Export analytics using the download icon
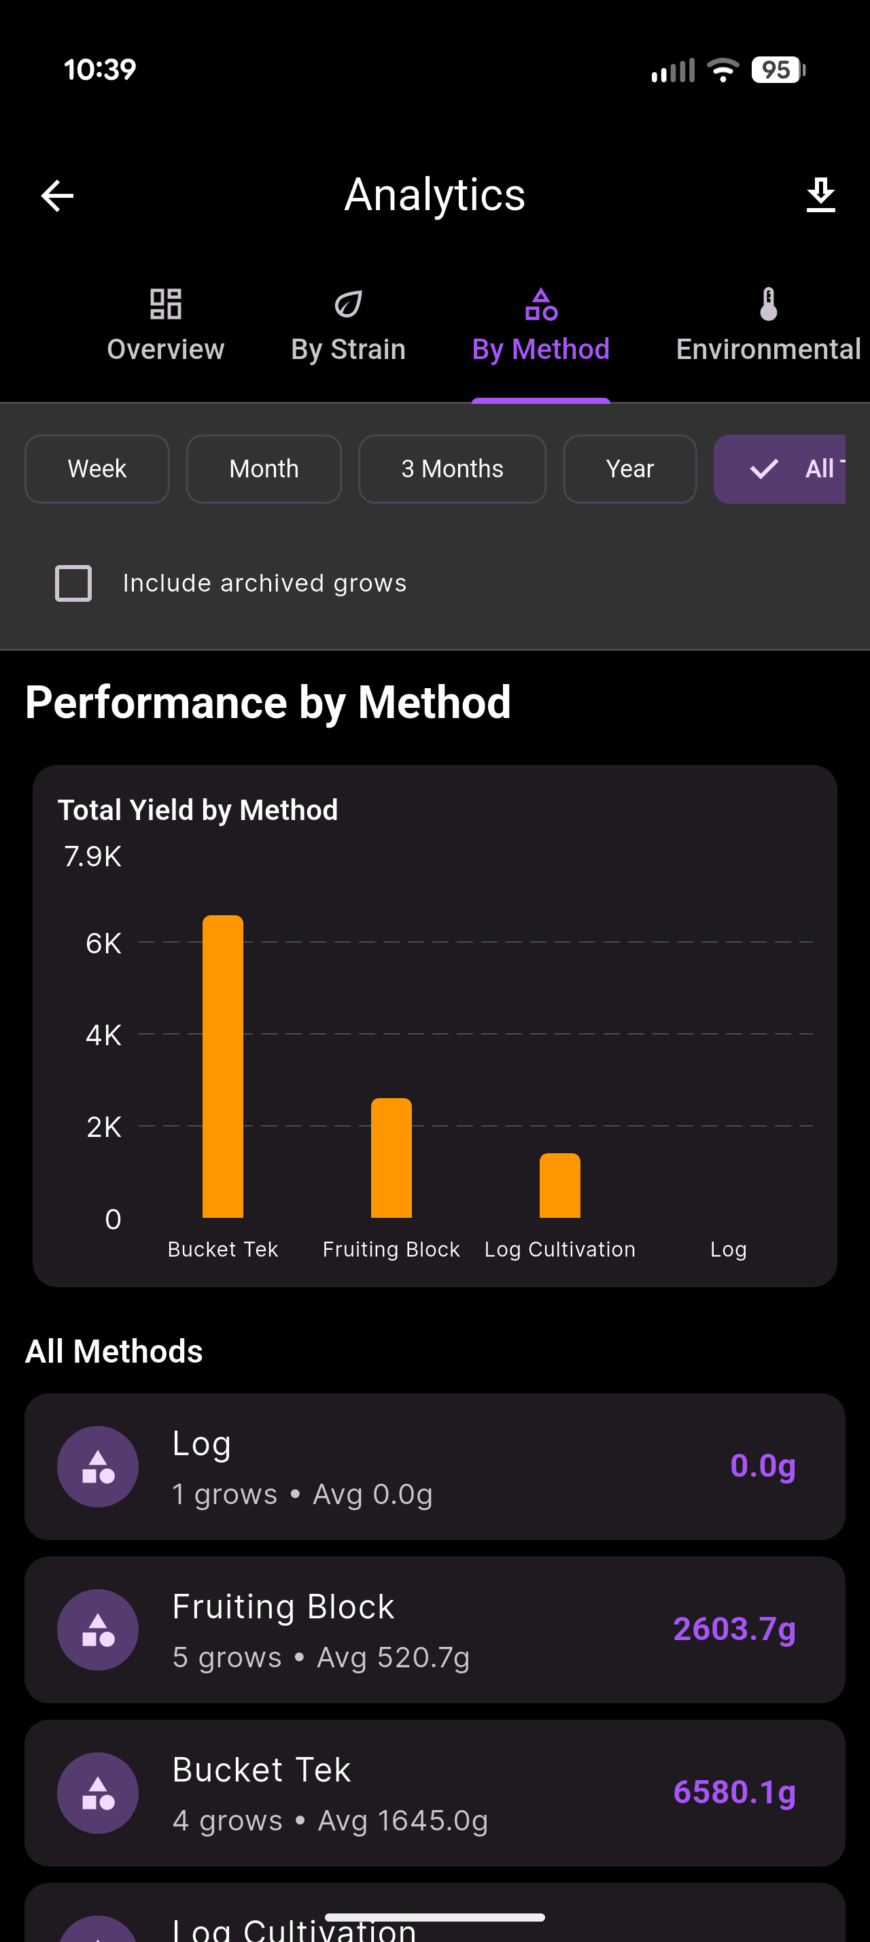The image size is (870, 1942). 821,194
